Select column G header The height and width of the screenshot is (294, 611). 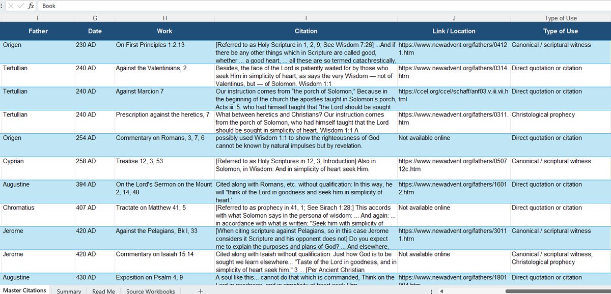coord(95,18)
